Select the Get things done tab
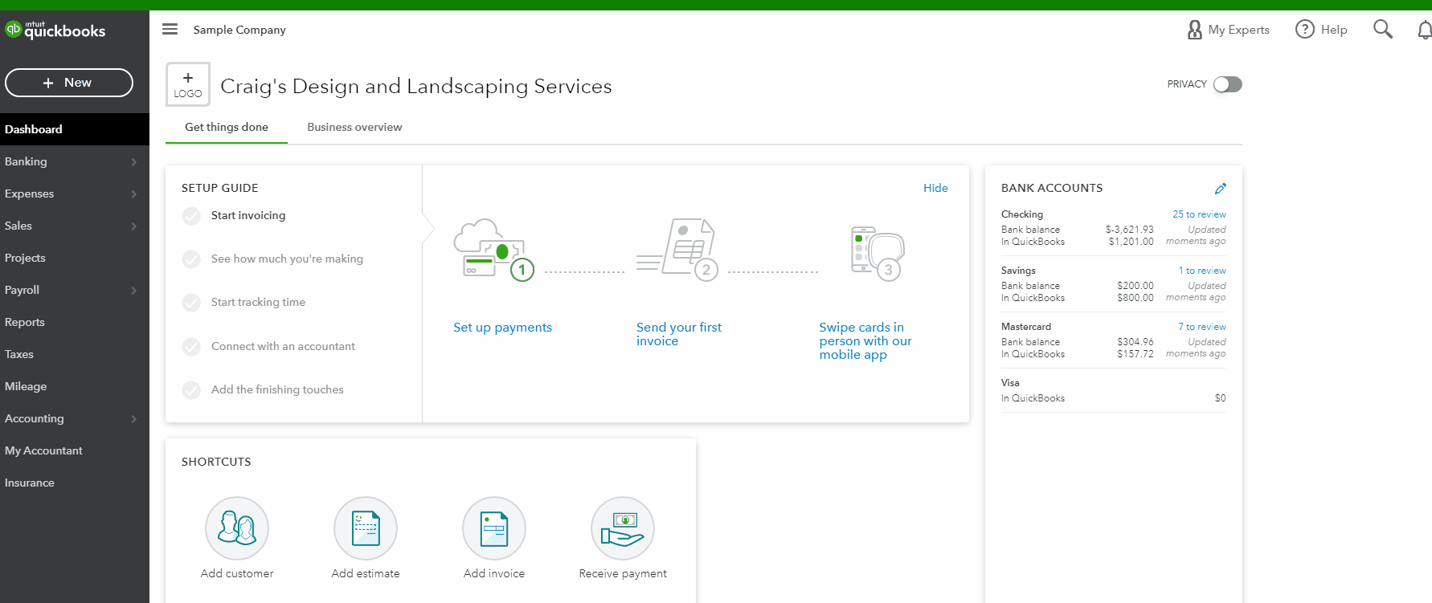Image resolution: width=1432 pixels, height=603 pixels. (x=227, y=127)
